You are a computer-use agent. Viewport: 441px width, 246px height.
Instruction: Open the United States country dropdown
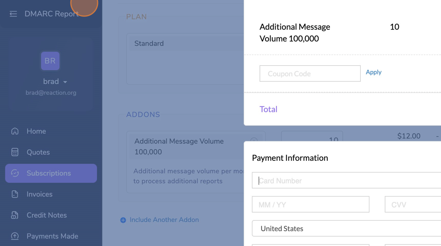(x=346, y=228)
